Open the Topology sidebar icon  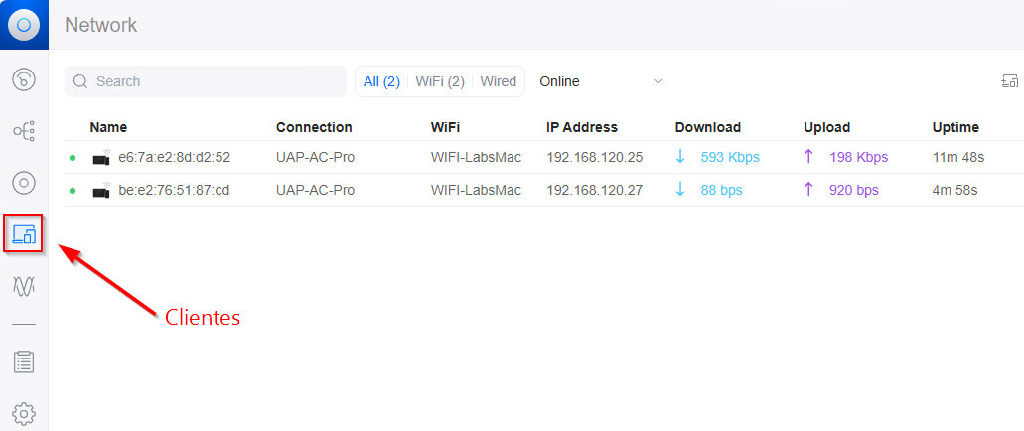point(24,131)
